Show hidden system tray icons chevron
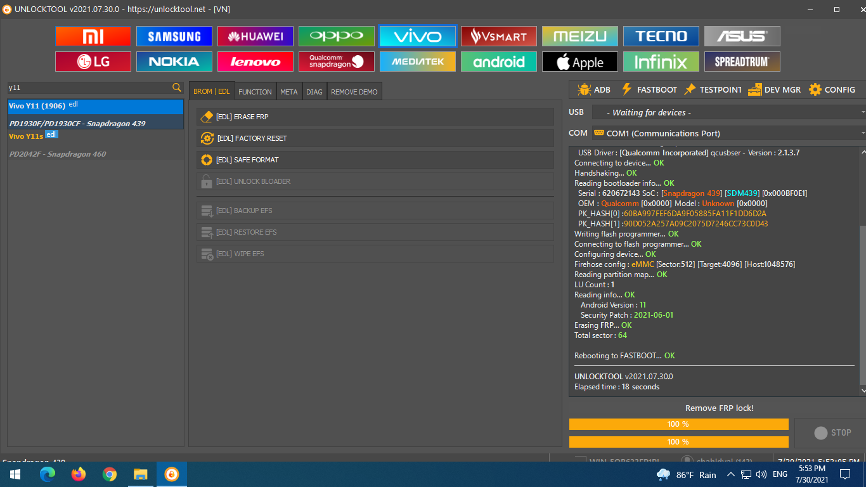 731,474
